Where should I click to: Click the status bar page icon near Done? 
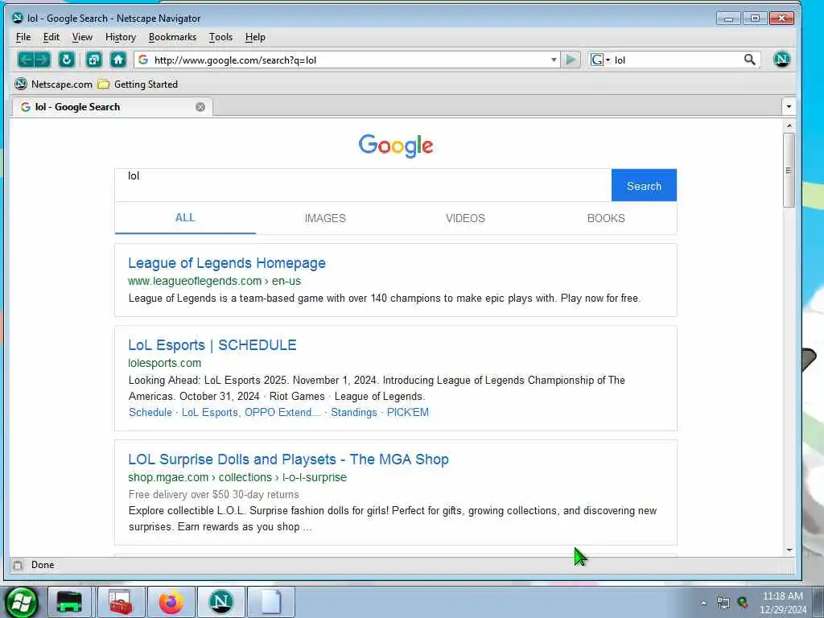(x=18, y=566)
